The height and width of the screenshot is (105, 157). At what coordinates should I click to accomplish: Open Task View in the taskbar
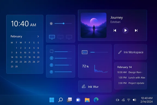(69, 100)
